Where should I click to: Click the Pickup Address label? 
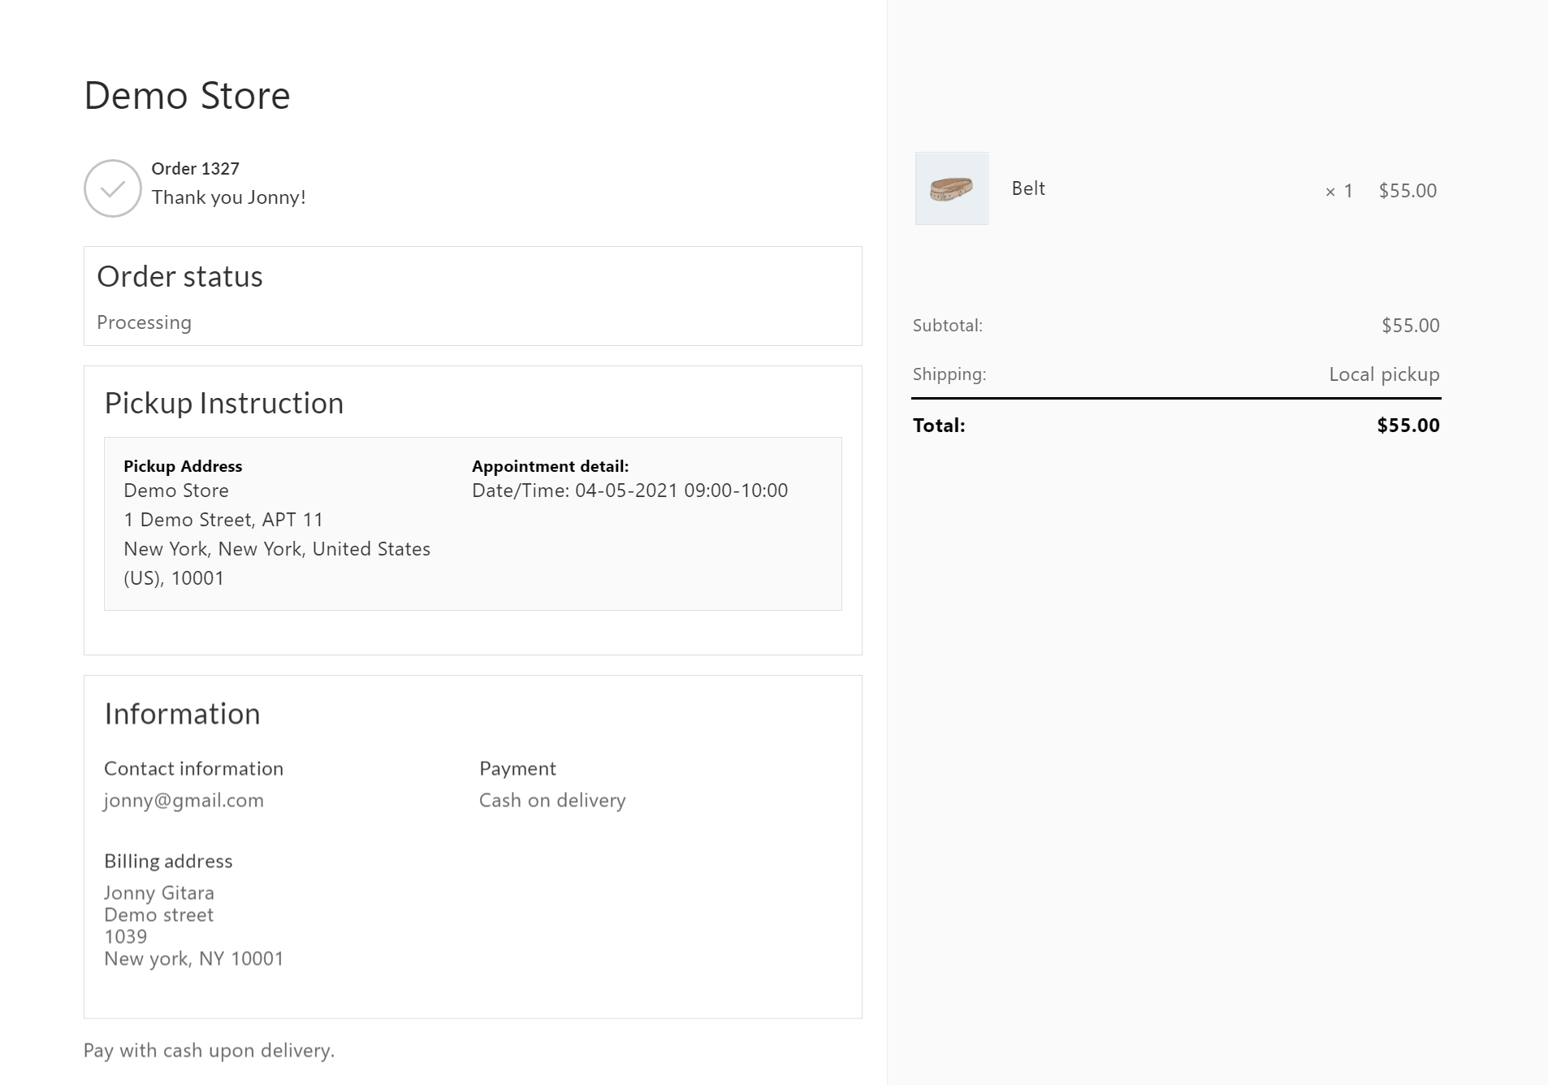coord(183,466)
